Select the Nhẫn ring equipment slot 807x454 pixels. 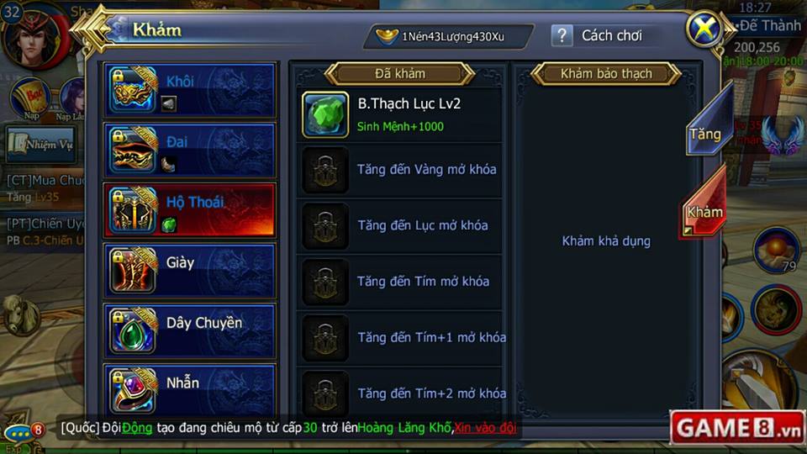(x=189, y=389)
